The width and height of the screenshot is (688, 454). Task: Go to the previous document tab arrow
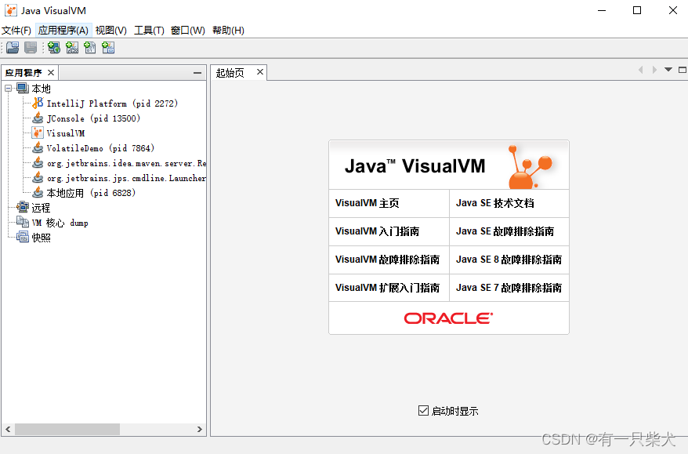(x=641, y=70)
